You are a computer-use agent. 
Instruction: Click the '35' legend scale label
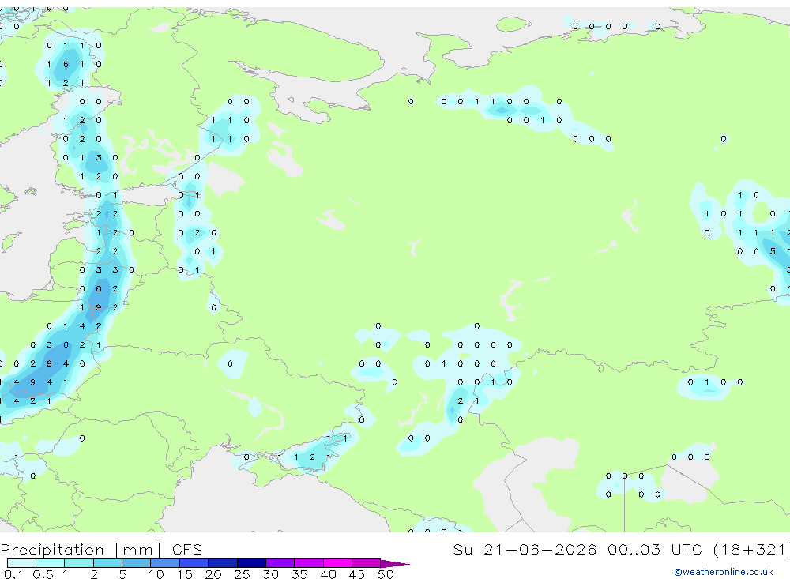(x=299, y=574)
